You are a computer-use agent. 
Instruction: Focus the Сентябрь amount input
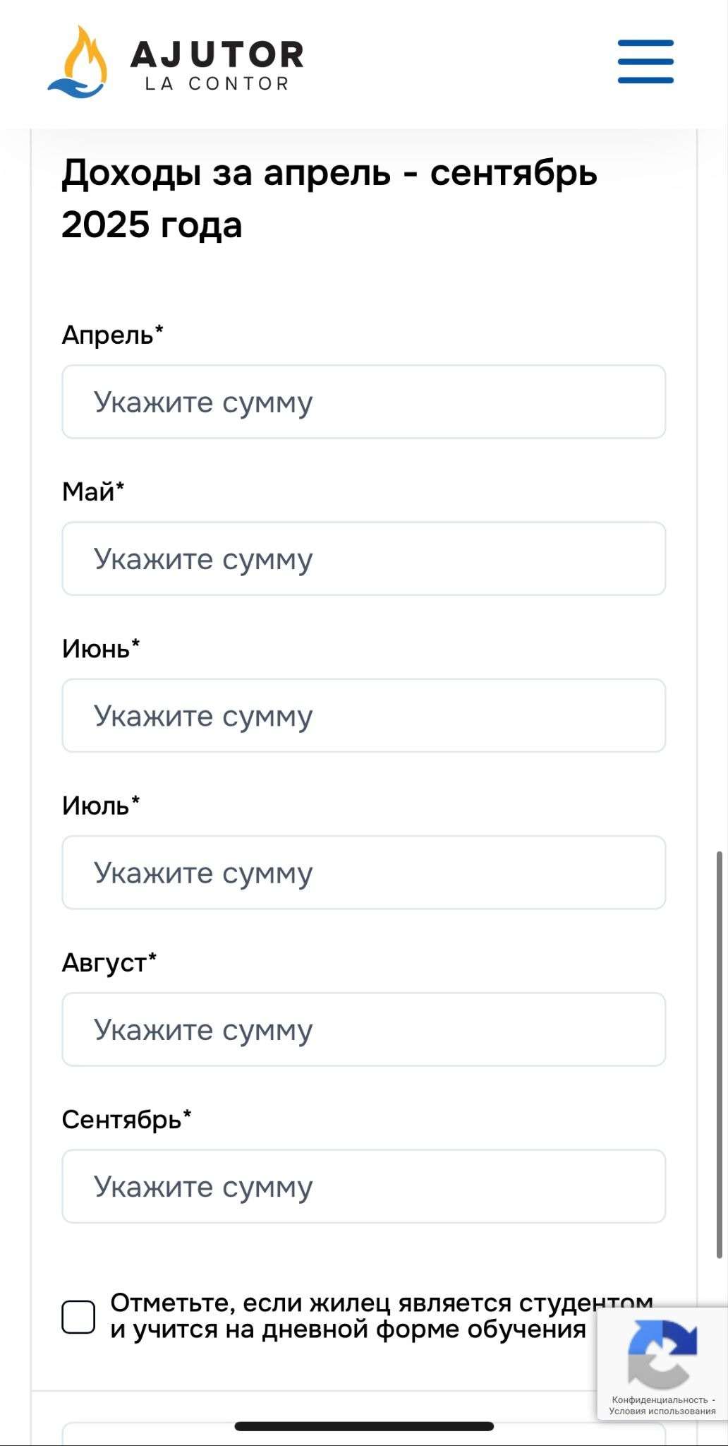[364, 1186]
